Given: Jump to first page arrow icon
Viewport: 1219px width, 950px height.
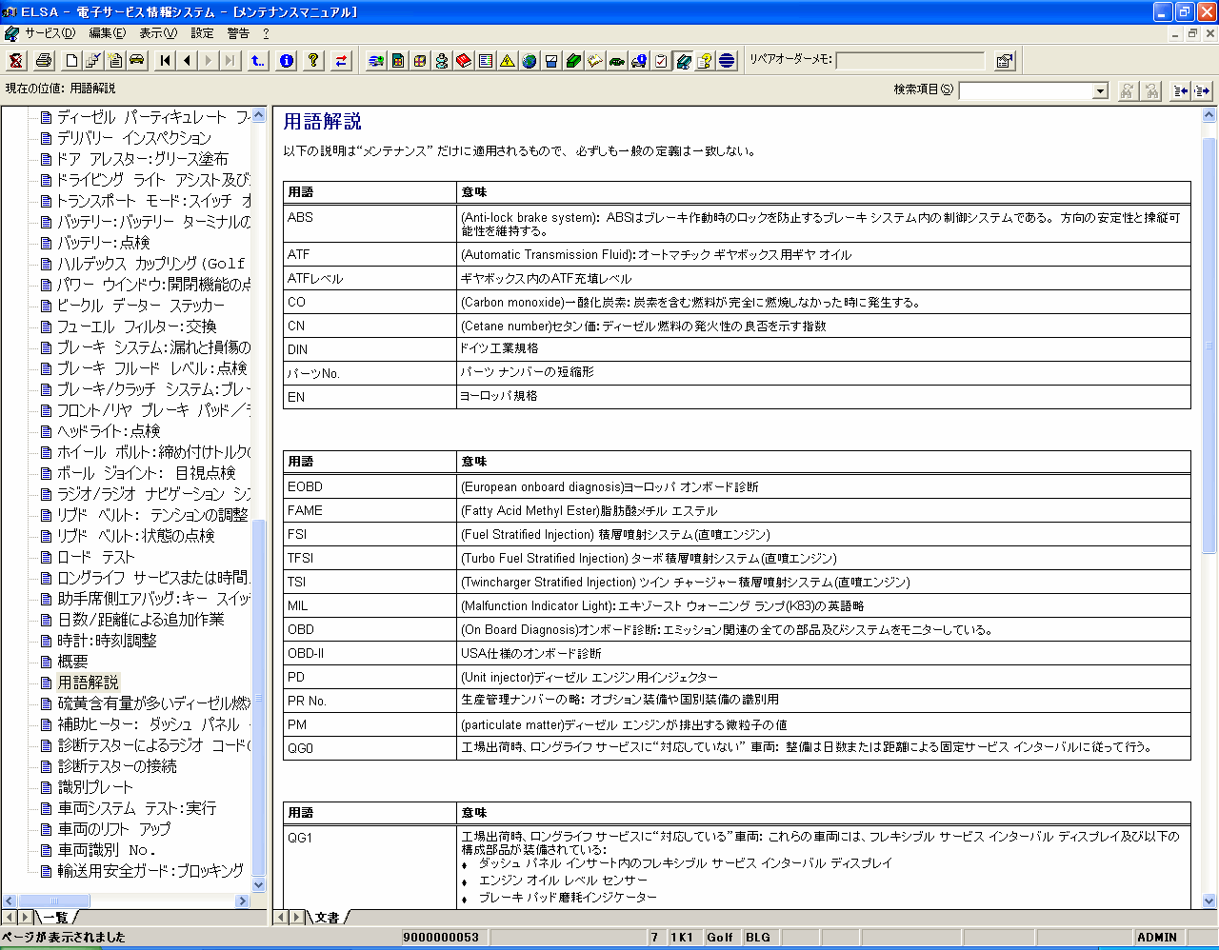Looking at the screenshot, I should (x=165, y=61).
